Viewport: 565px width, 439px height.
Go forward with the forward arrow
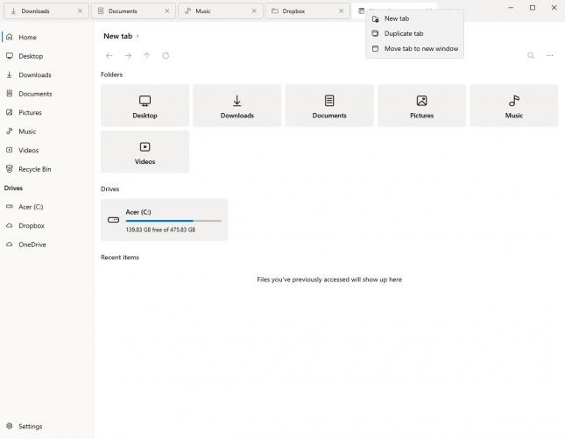tap(128, 55)
